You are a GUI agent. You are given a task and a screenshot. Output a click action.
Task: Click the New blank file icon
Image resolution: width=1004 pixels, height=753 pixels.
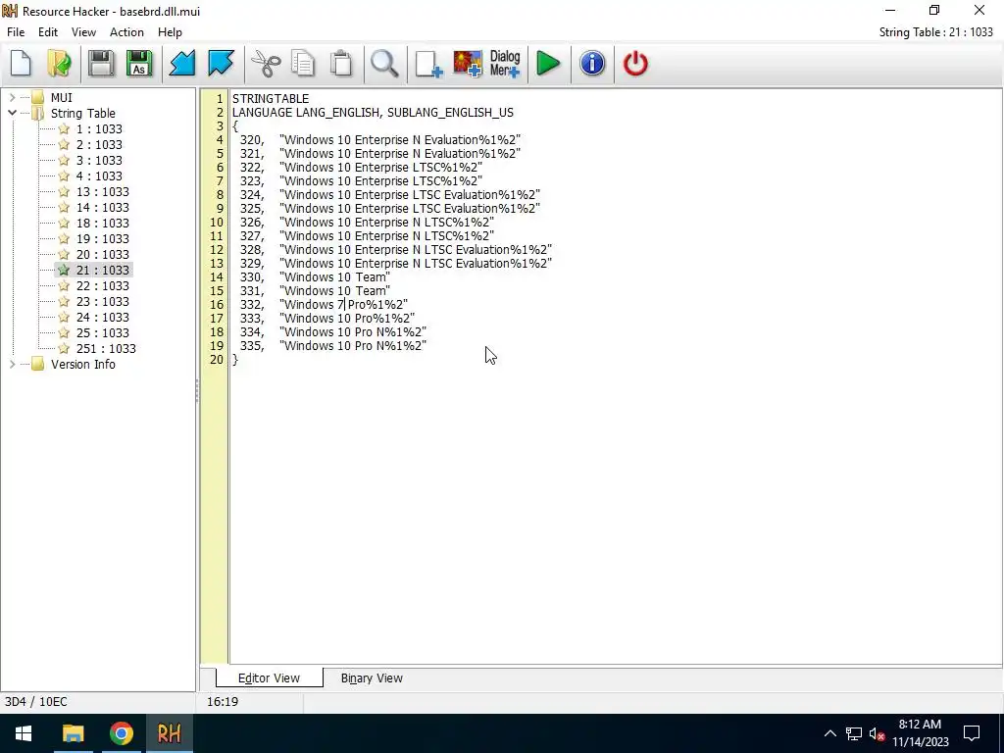click(22, 64)
